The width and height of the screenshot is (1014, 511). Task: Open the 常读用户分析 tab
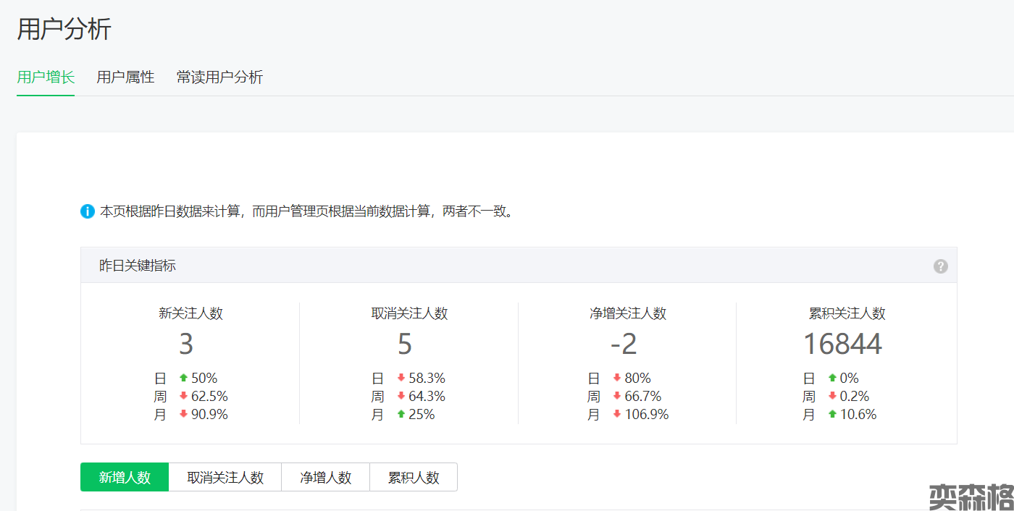(219, 77)
